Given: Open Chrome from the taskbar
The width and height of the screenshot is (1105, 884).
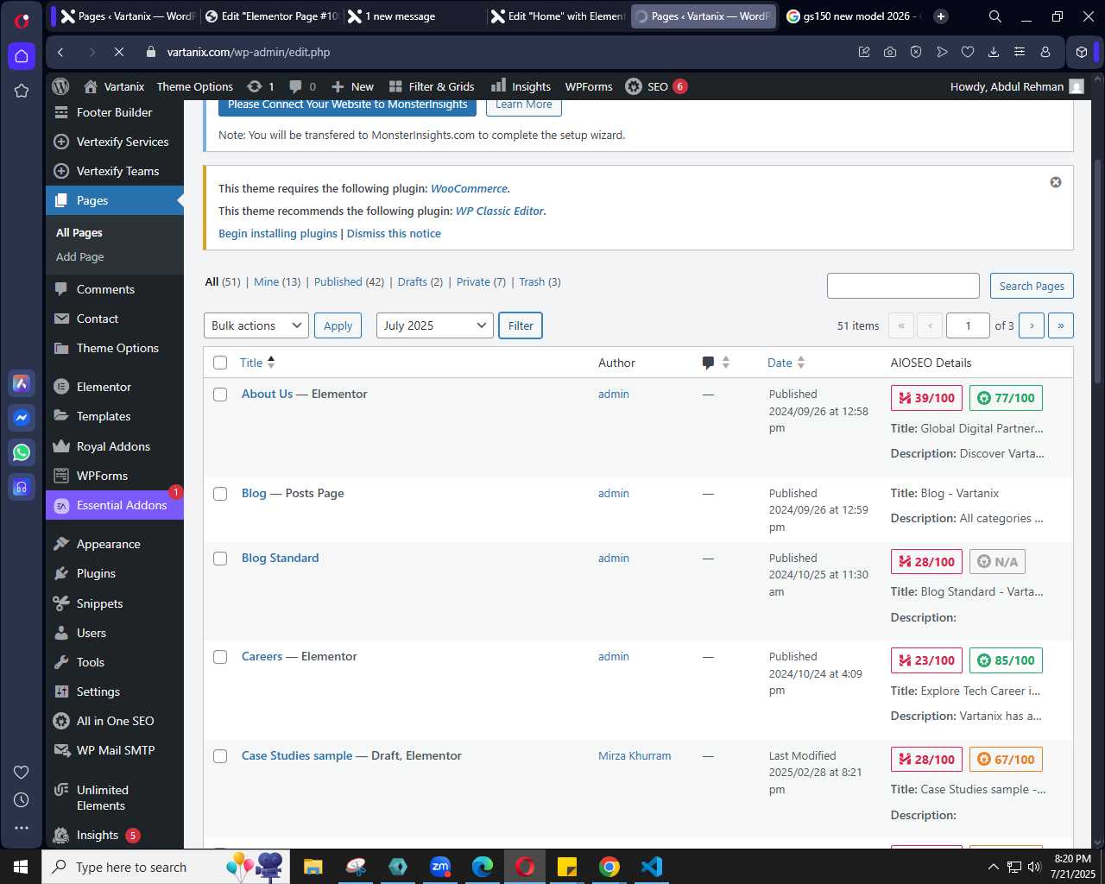Looking at the screenshot, I should (609, 866).
